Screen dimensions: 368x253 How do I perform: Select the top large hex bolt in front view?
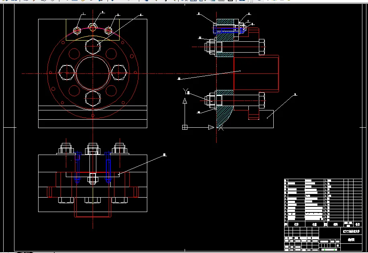coord(93,46)
